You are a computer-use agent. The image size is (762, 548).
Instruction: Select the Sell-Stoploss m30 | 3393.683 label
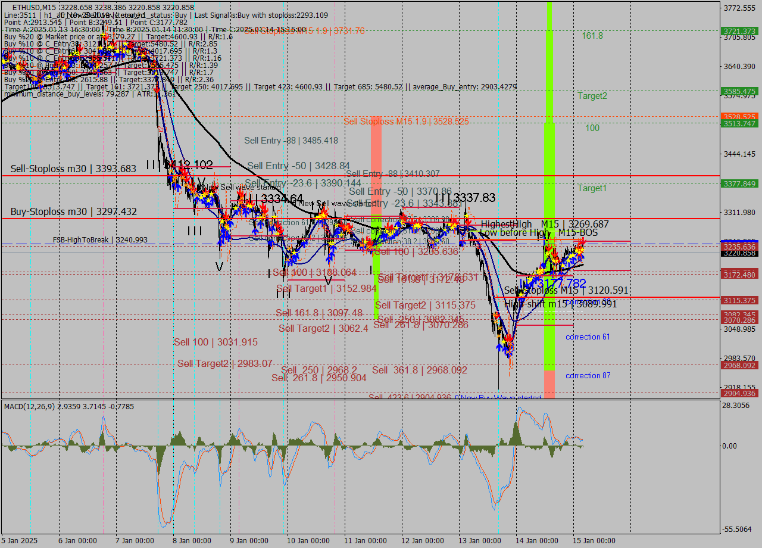pyautogui.click(x=74, y=169)
